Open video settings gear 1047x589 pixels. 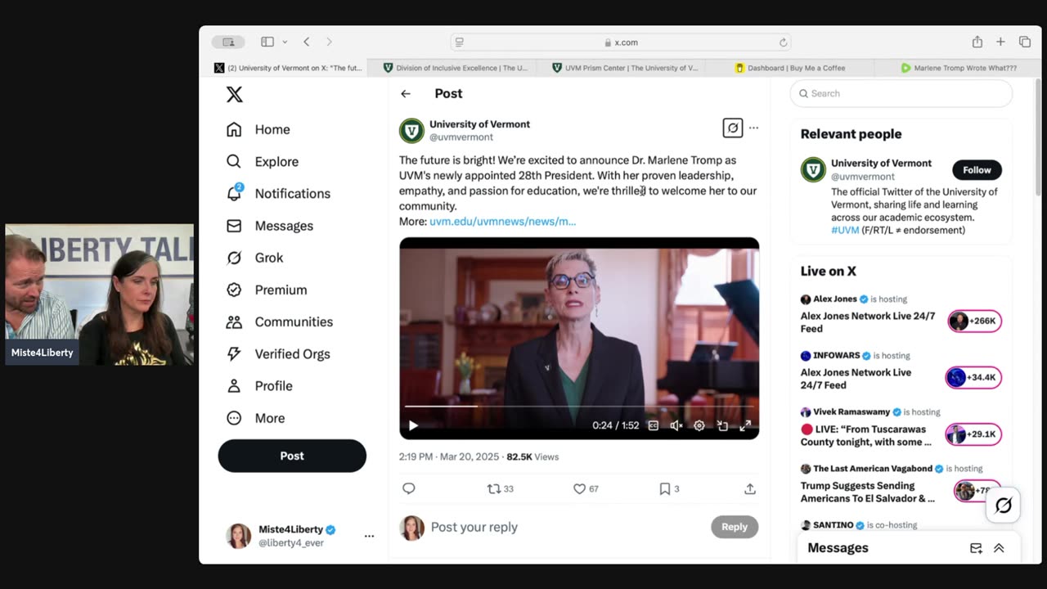pyautogui.click(x=699, y=425)
